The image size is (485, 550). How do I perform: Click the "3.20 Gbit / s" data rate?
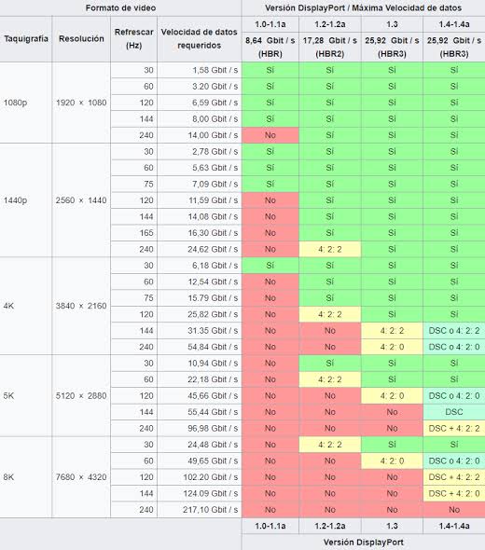point(215,87)
